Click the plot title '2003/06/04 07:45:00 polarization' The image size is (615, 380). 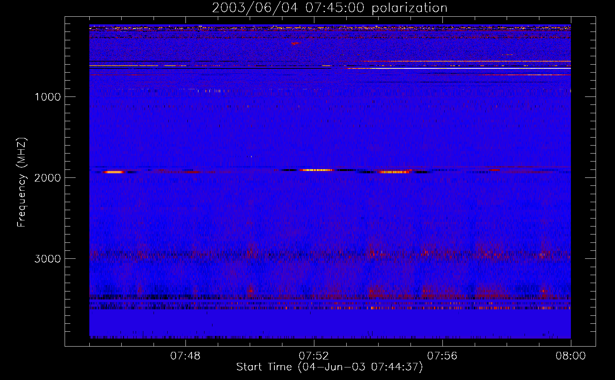click(x=330, y=8)
